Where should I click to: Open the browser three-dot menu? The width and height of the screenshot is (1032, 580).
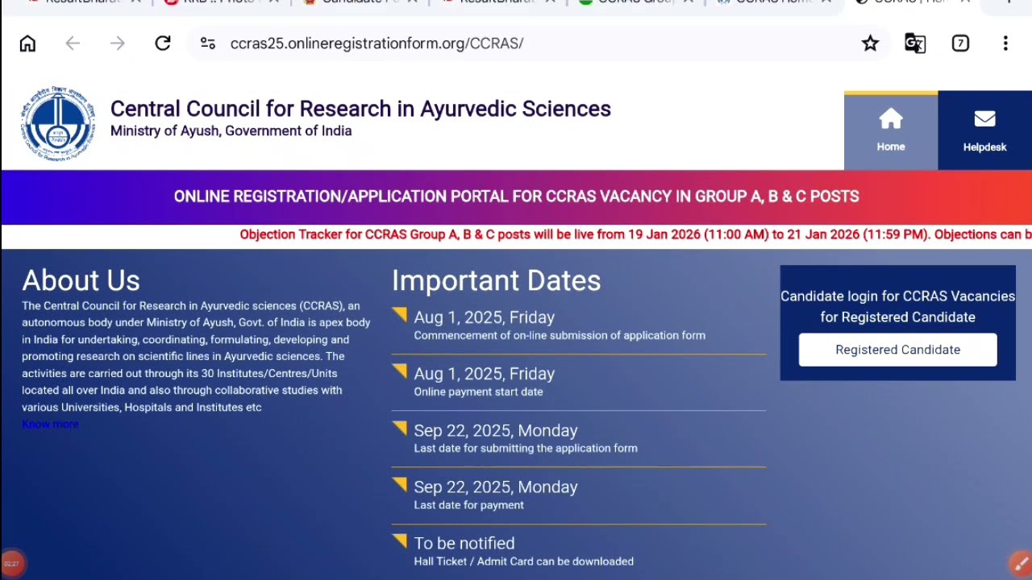(1005, 43)
